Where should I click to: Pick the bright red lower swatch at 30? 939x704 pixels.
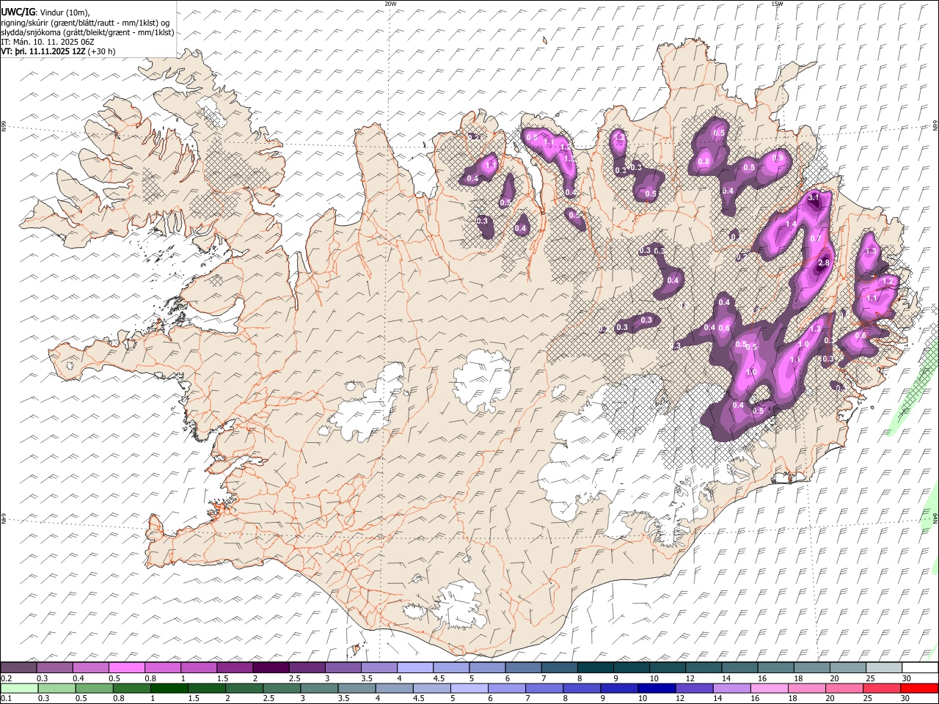tap(919, 688)
